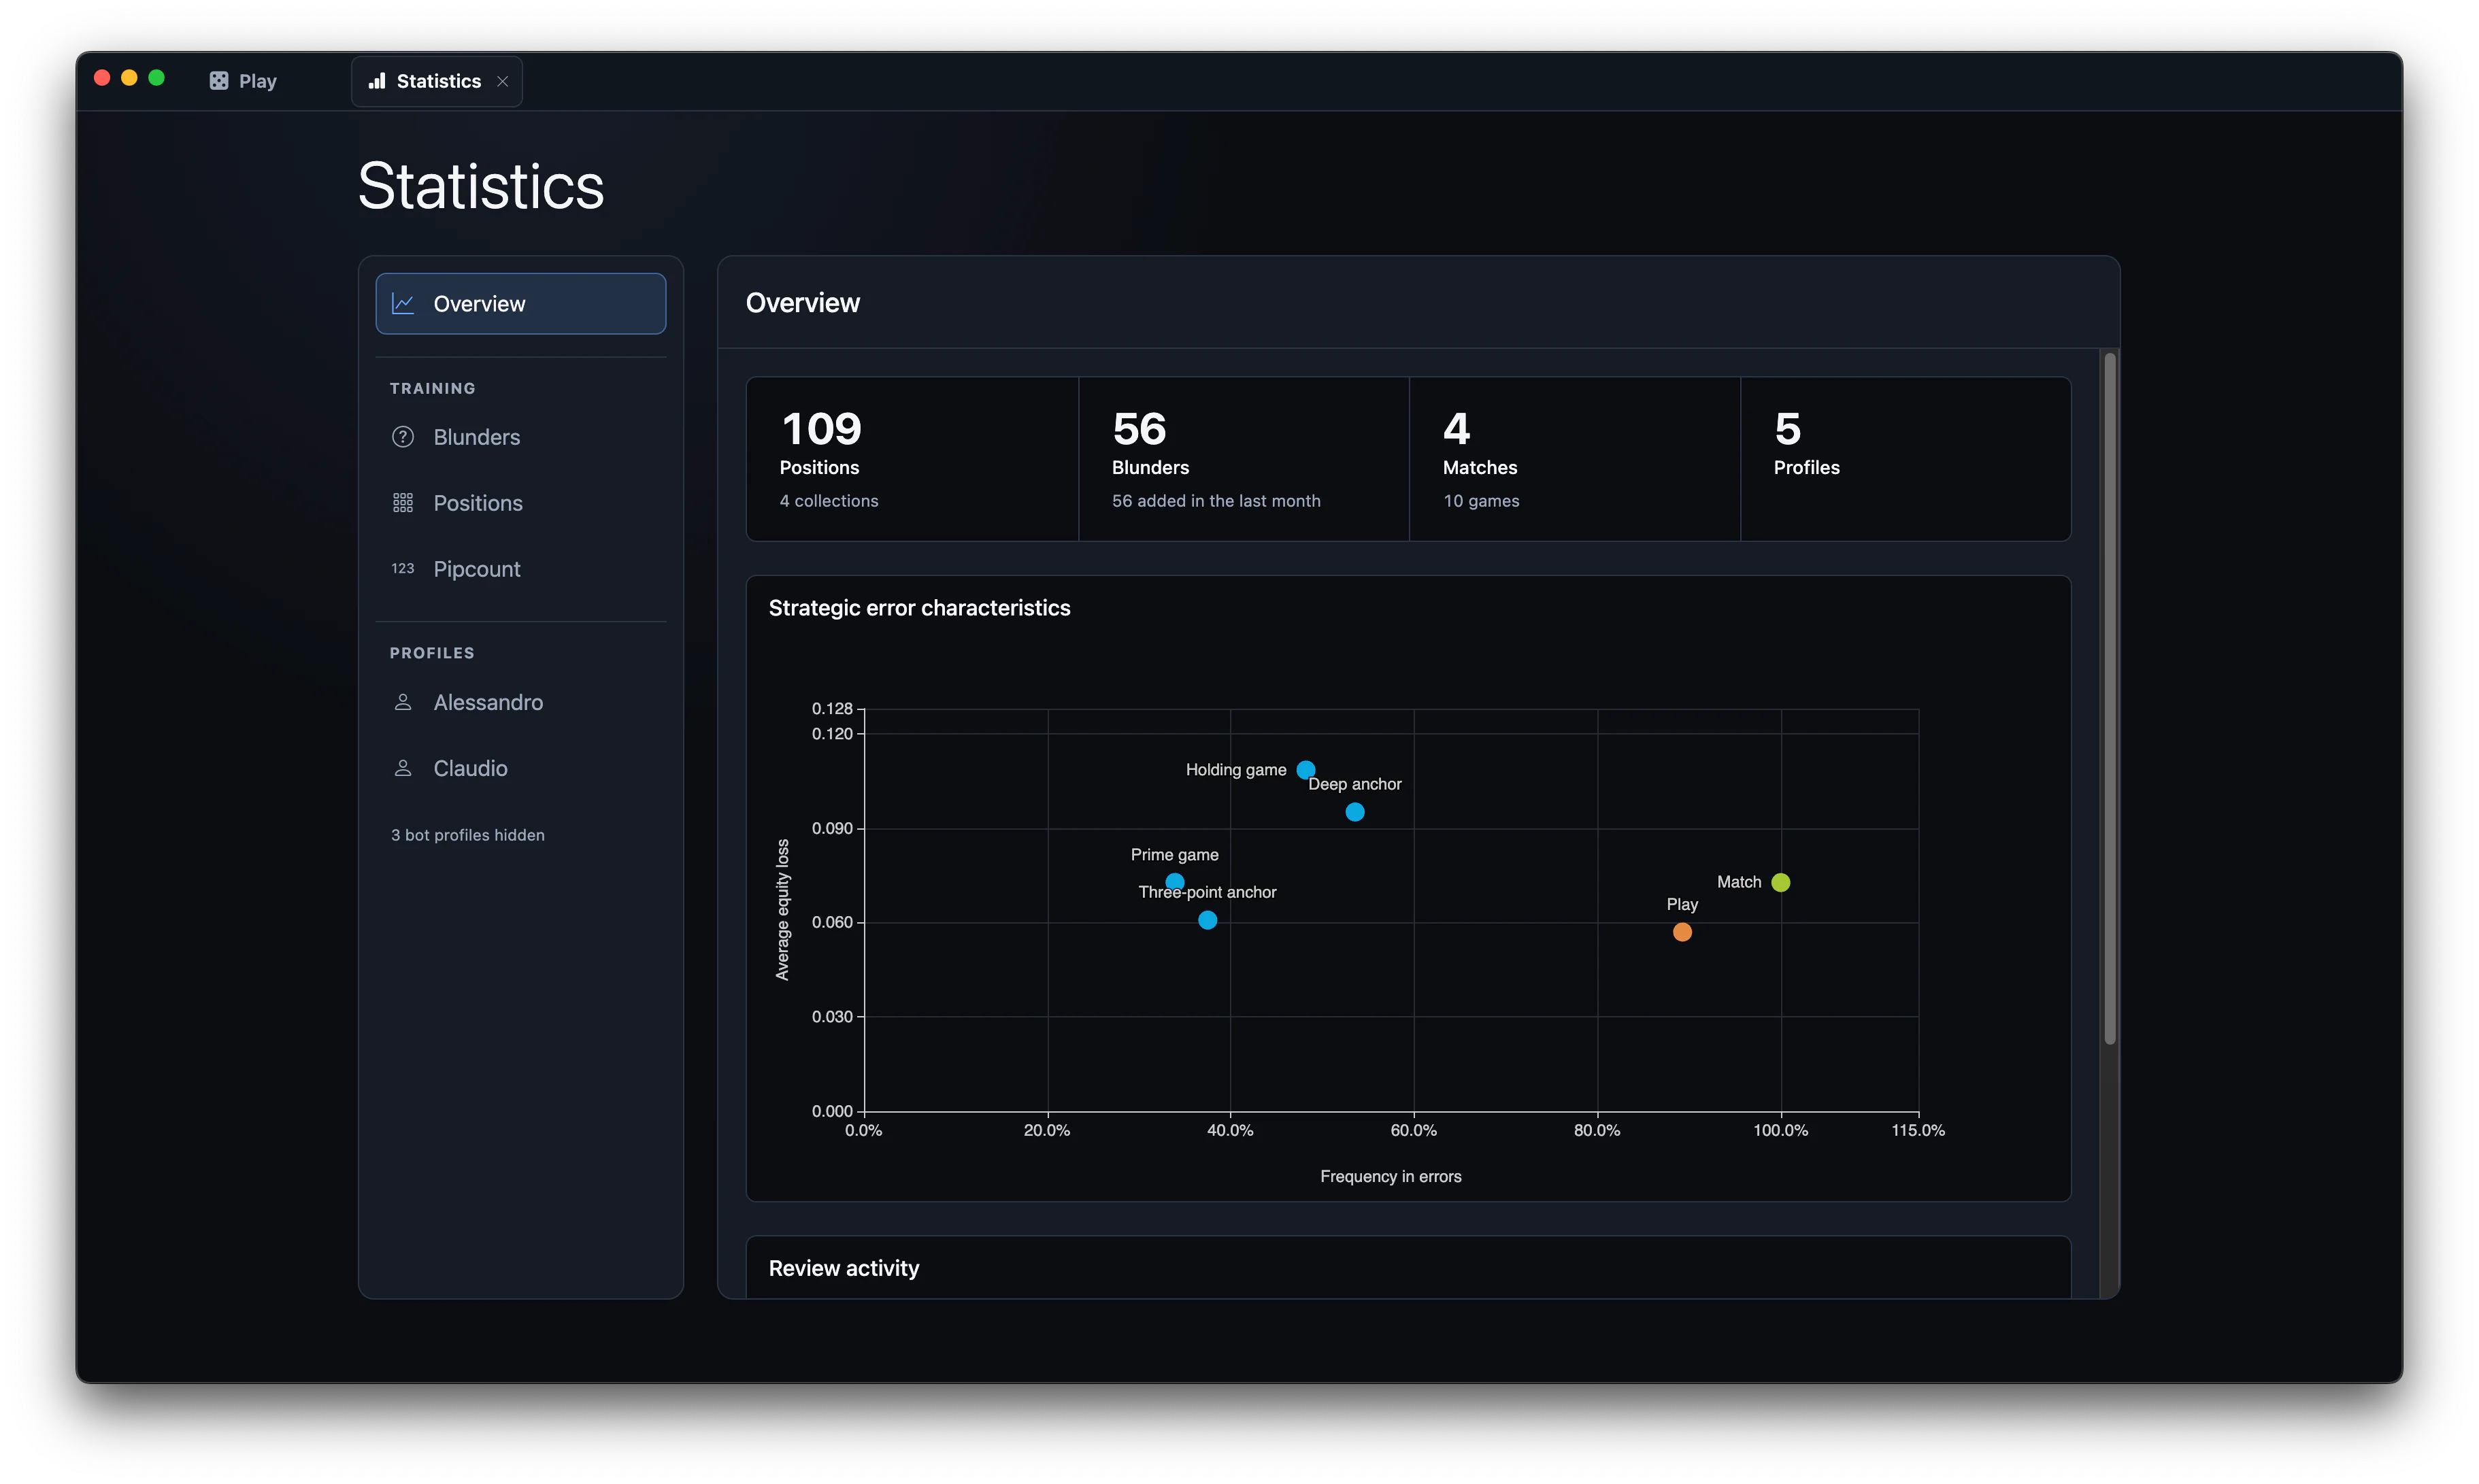This screenshot has width=2479, height=1484.
Task: Click the 109 Positions stat card
Action: [x=912, y=459]
